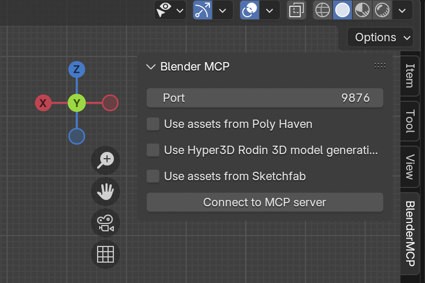Switch to Rendered viewport shading
The image size is (425, 283).
point(382,10)
